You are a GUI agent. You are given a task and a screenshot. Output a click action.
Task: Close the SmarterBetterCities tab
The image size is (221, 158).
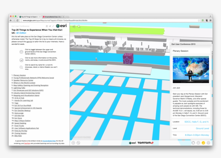tap(63, 17)
